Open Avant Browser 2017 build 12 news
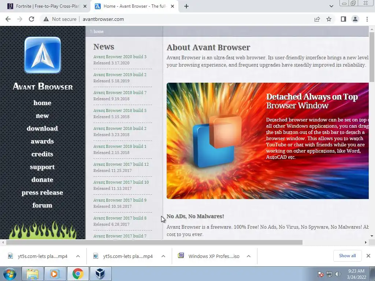 click(x=121, y=164)
